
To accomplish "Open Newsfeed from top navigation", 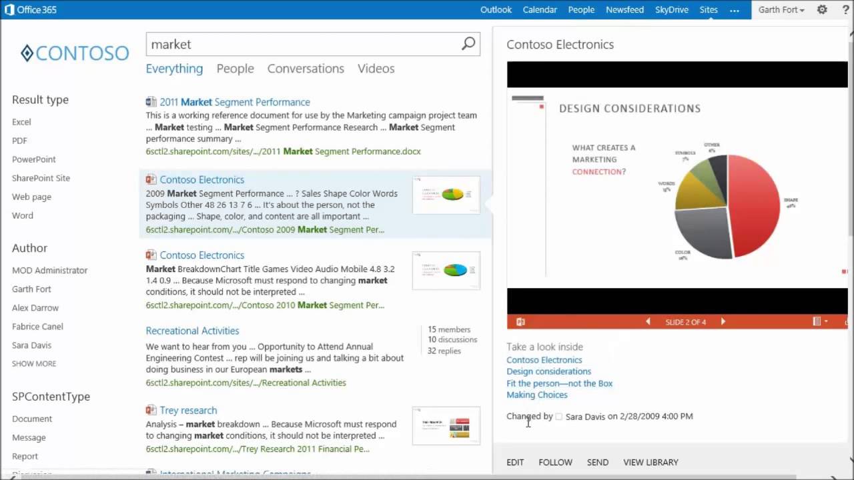I will 624,9.
